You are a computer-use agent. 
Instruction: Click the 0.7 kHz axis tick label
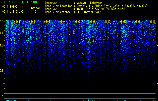2,83
